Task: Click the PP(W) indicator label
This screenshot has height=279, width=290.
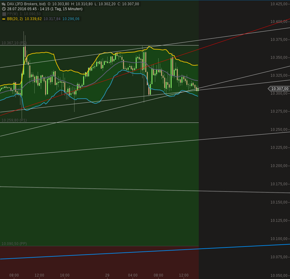Action: click(x=12, y=14)
